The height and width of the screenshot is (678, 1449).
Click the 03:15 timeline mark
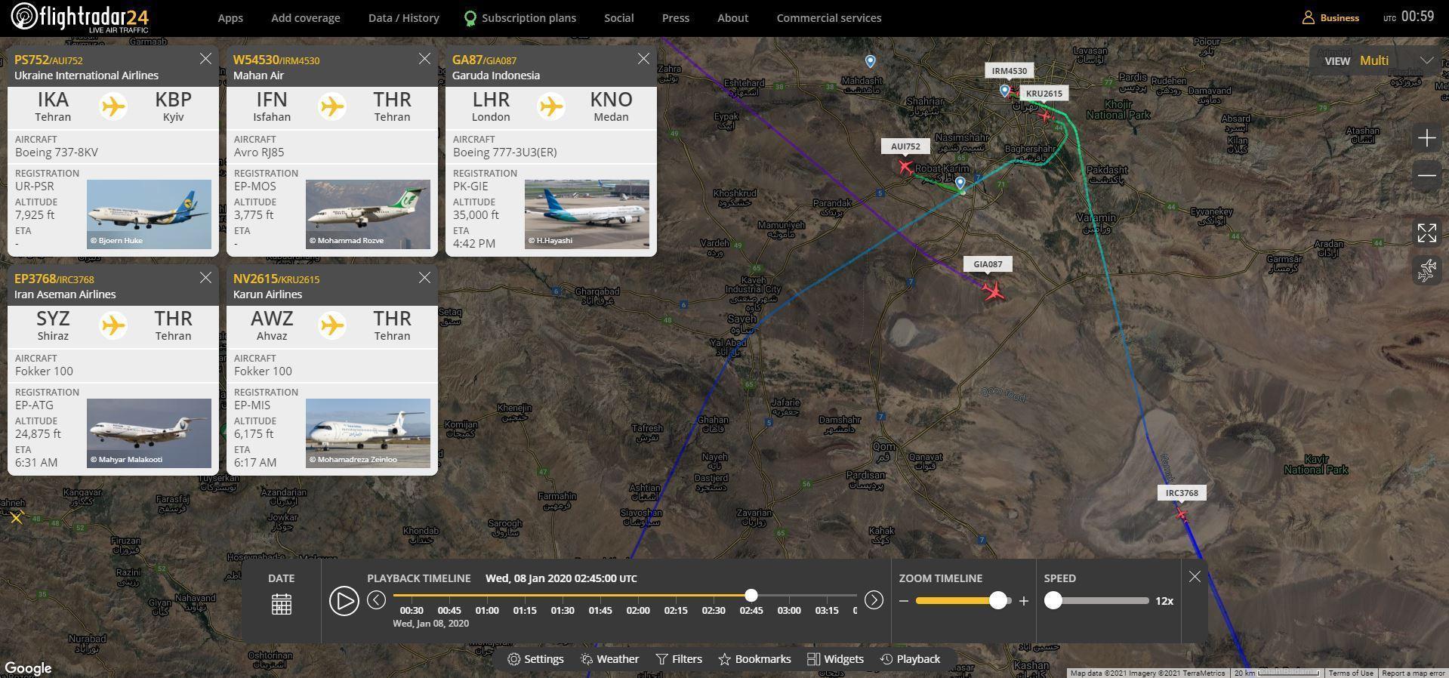point(827,610)
